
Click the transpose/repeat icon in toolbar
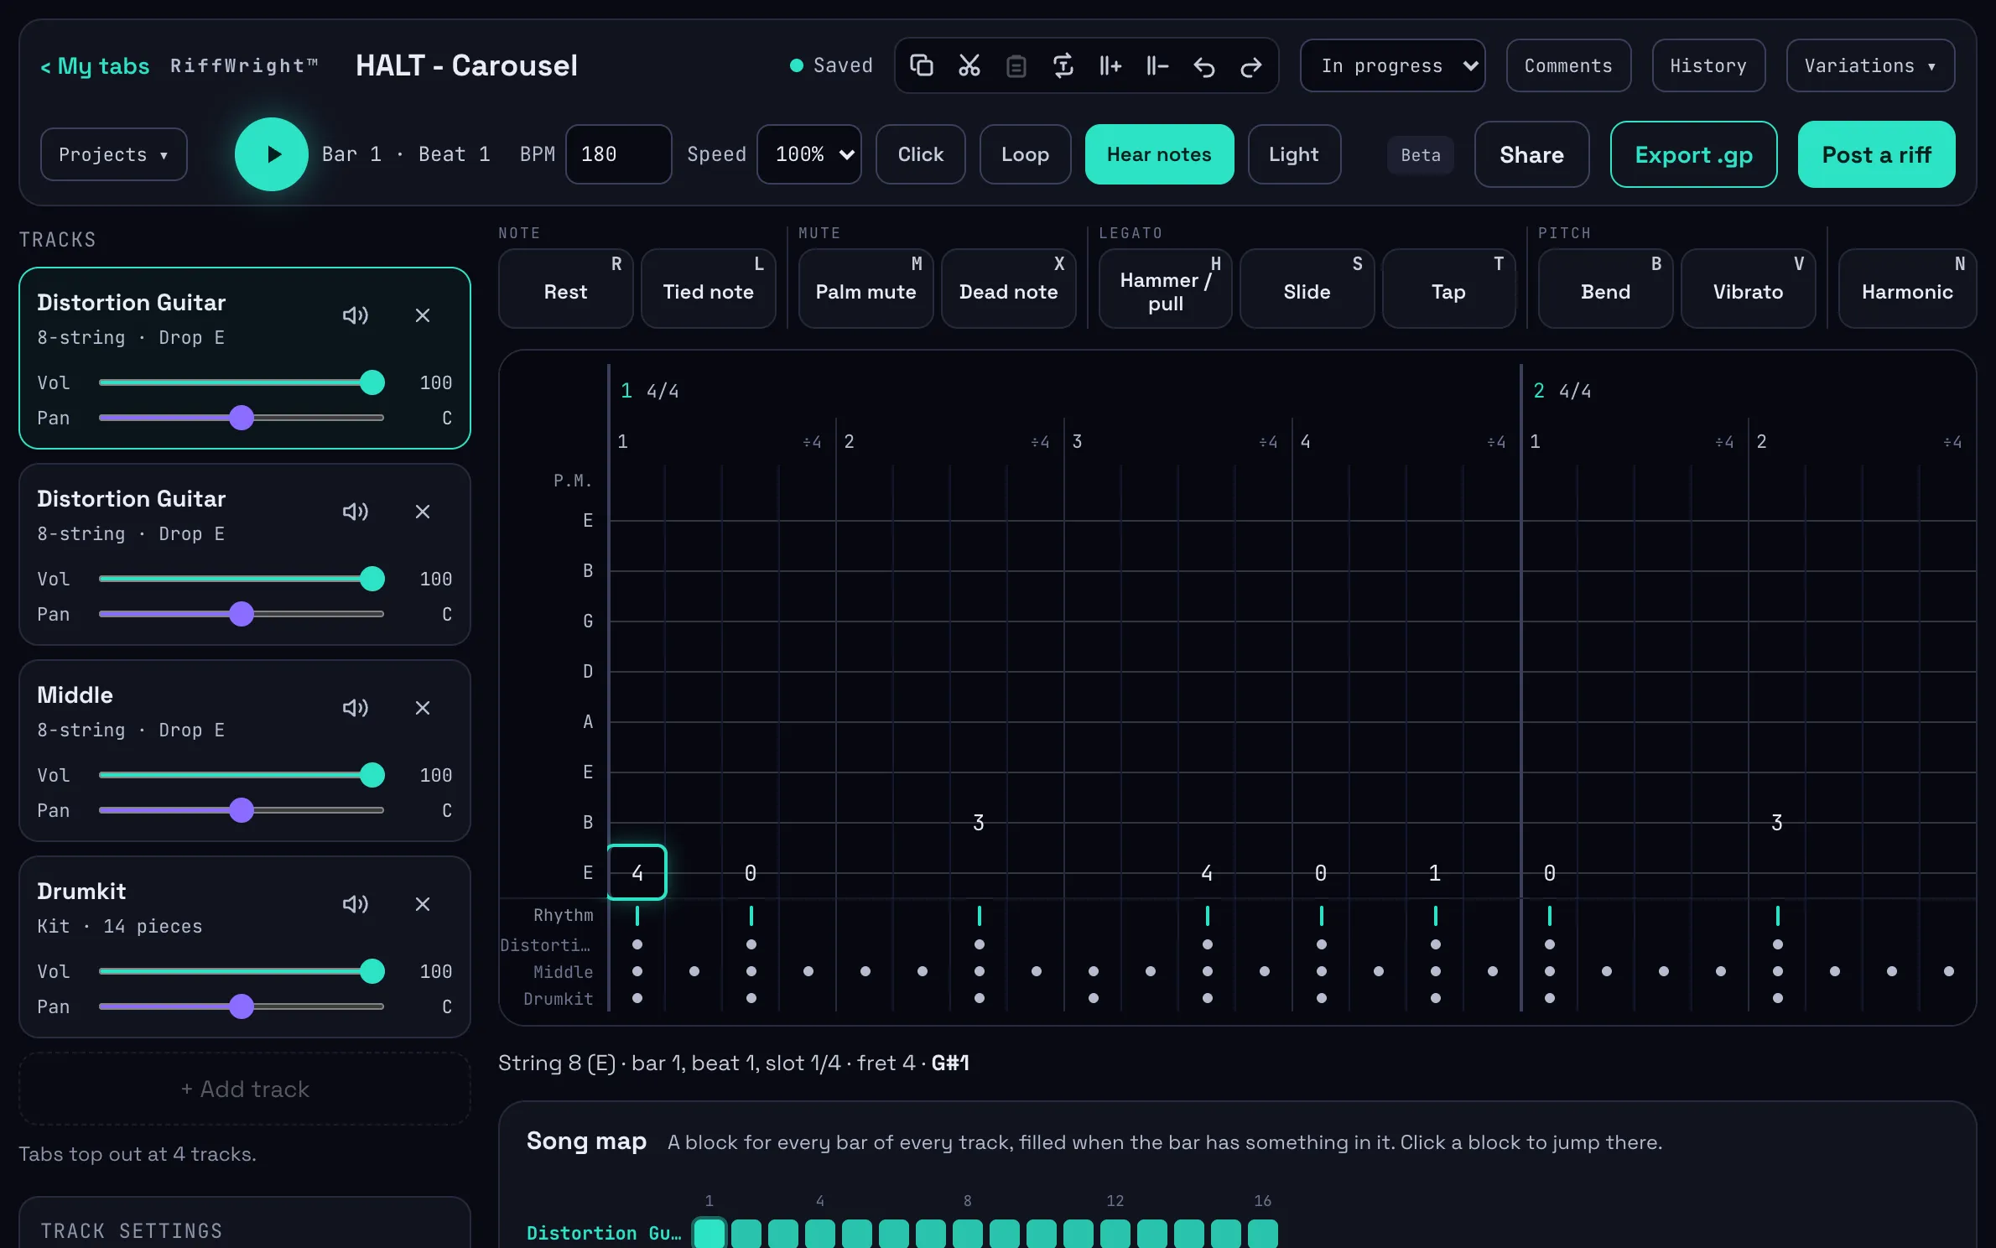(x=1063, y=65)
